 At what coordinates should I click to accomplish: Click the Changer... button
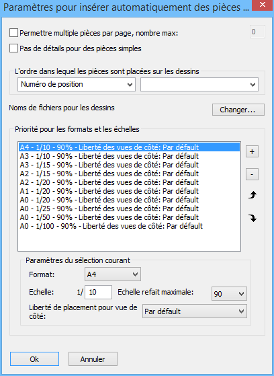point(238,110)
